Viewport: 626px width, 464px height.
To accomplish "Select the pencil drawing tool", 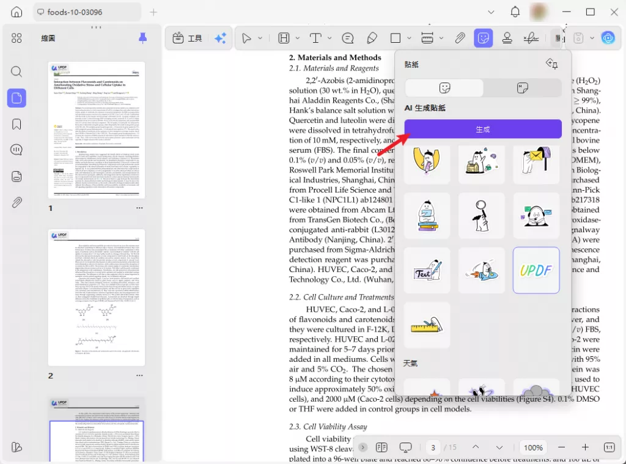I will [372, 38].
